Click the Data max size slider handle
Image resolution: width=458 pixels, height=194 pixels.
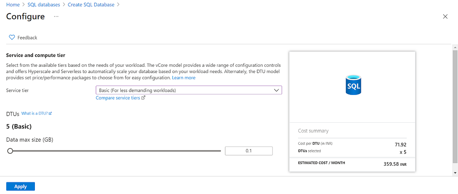point(10,151)
